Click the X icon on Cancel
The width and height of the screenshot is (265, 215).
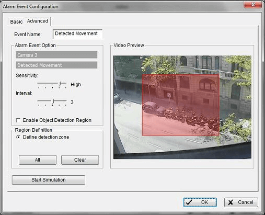[x=231, y=202]
